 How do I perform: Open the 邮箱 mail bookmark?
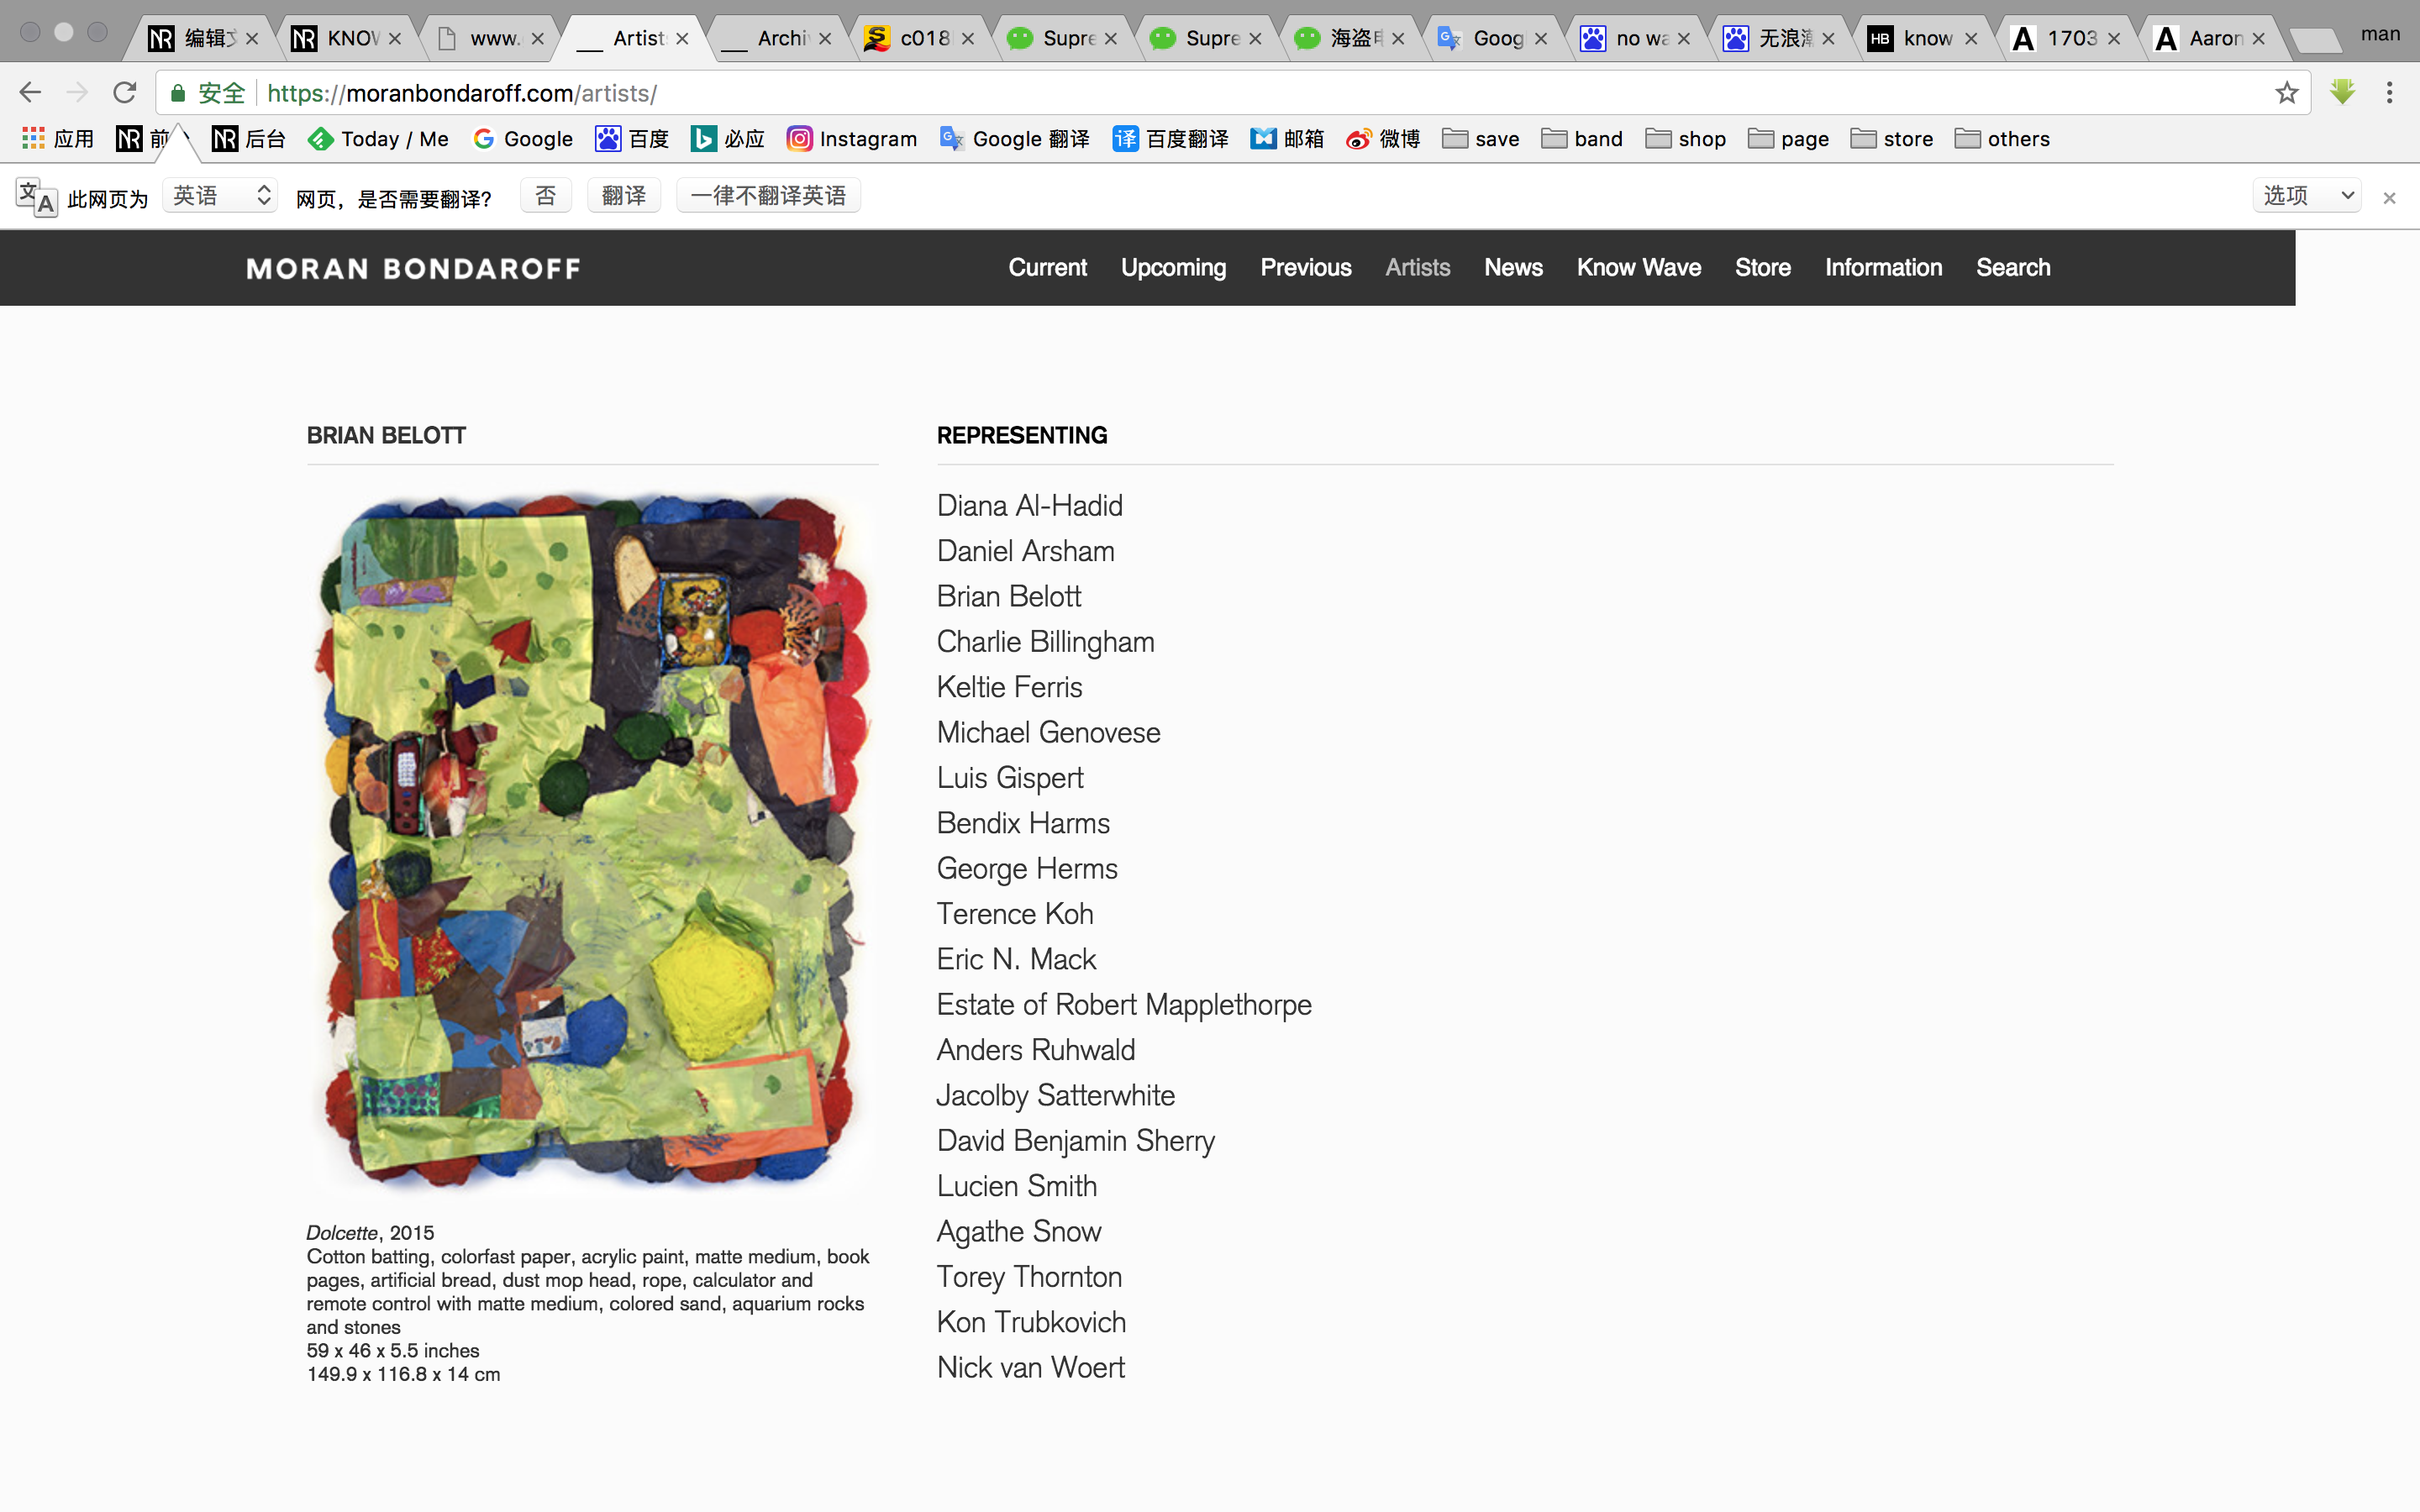[x=1287, y=139]
